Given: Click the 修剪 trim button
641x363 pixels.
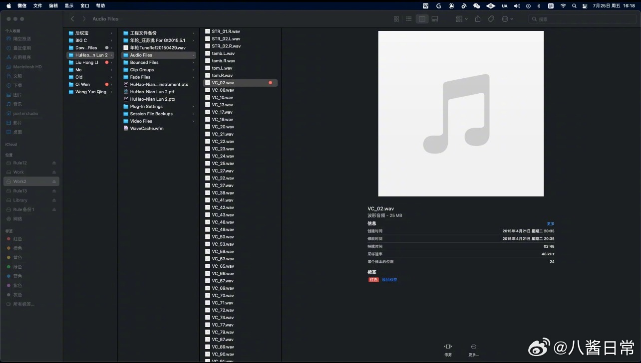Looking at the screenshot, I should coord(448,350).
